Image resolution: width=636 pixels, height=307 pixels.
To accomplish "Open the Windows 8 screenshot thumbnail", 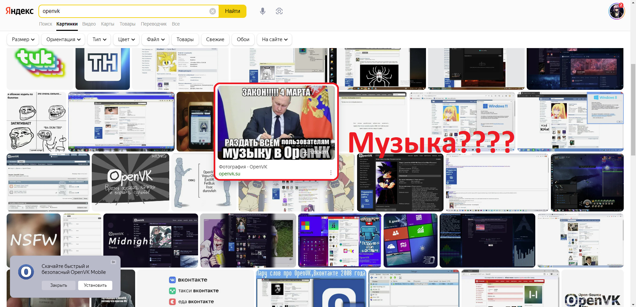I will tap(570, 122).
